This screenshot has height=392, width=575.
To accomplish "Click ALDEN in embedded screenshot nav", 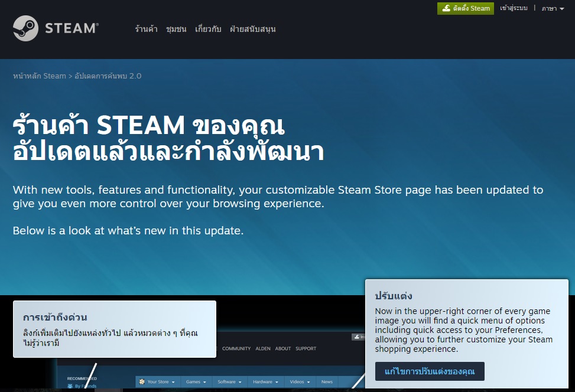I will click(x=263, y=348).
